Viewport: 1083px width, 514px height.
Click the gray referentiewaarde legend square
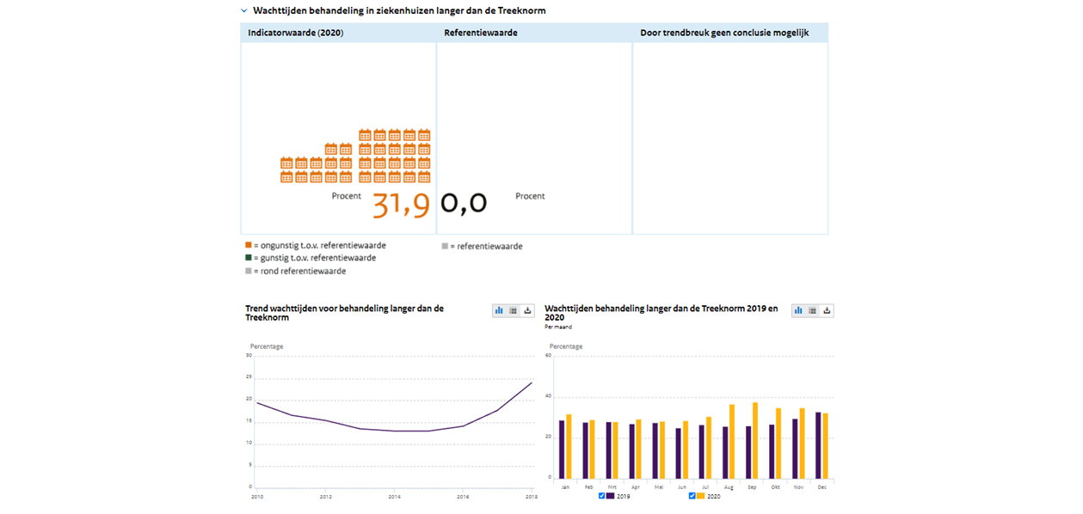[x=445, y=246]
